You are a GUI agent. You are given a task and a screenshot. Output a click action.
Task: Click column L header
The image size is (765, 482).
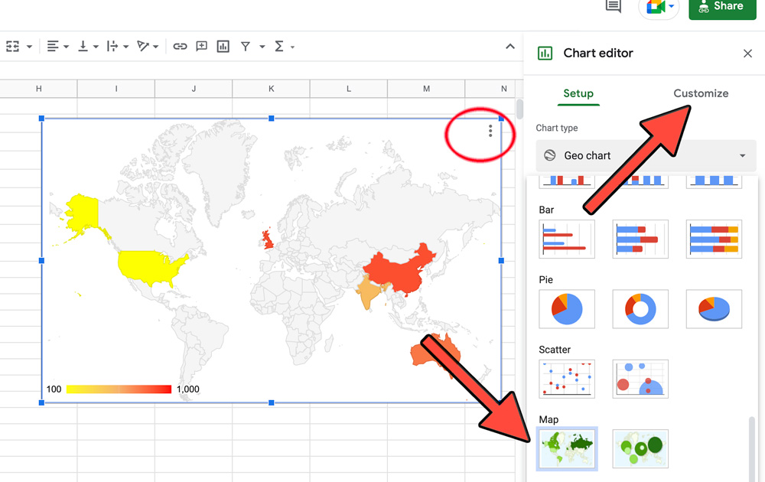tap(349, 89)
